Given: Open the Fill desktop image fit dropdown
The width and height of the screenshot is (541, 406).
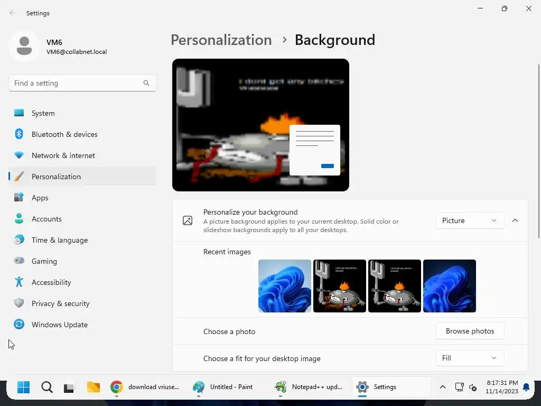Looking at the screenshot, I should [x=470, y=358].
